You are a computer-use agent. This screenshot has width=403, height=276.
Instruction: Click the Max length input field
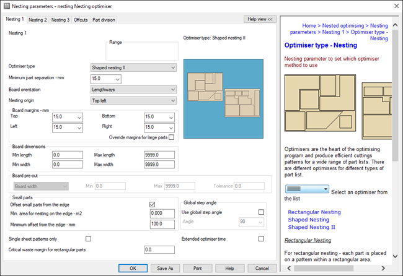click(159, 155)
